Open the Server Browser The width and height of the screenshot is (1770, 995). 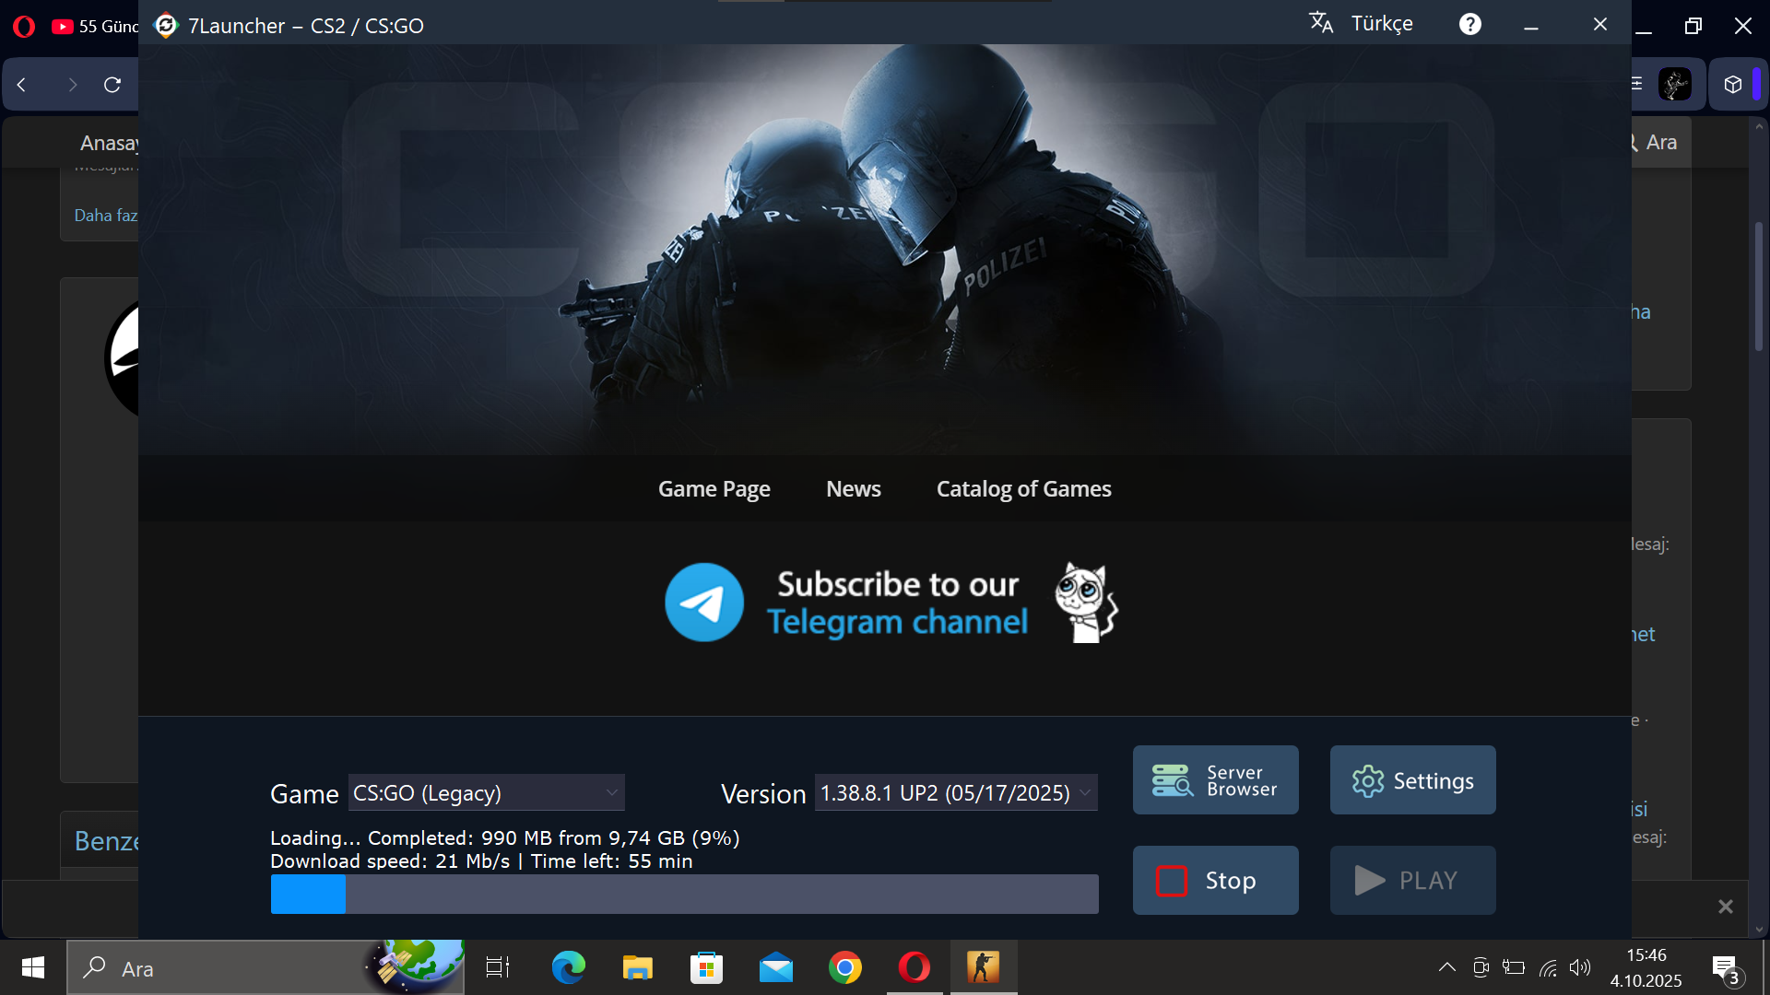(1215, 780)
